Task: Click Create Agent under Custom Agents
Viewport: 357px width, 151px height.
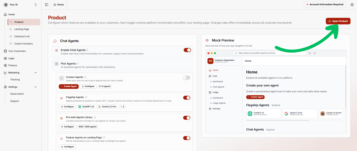Action: (x=69, y=86)
